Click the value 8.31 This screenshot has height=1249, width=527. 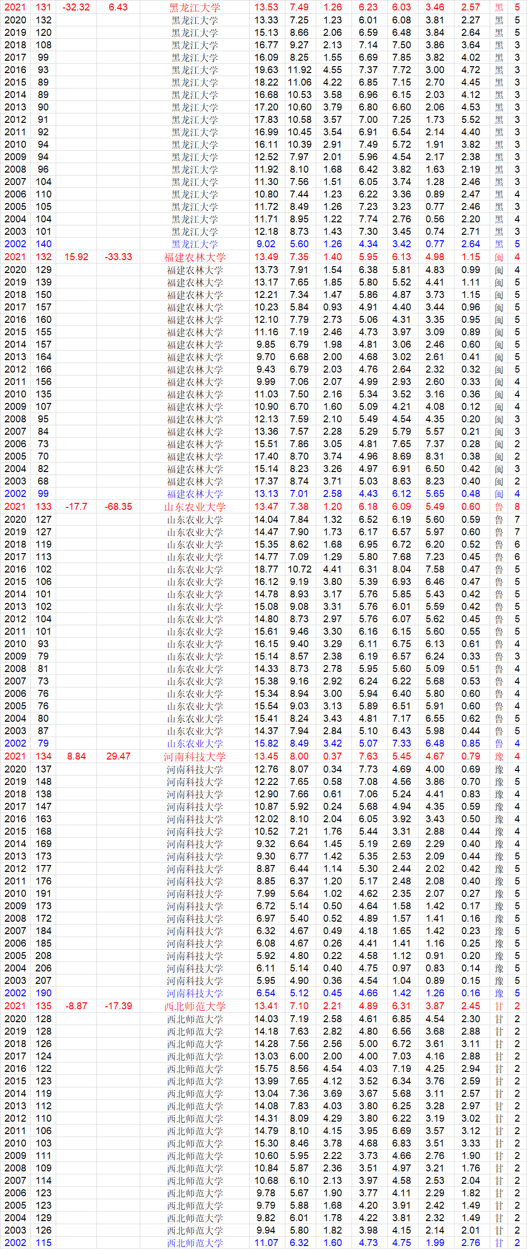pyautogui.click(x=435, y=456)
